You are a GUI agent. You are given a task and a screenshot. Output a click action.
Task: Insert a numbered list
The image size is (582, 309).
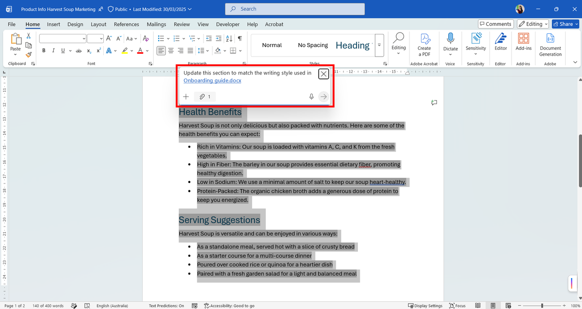[177, 38]
